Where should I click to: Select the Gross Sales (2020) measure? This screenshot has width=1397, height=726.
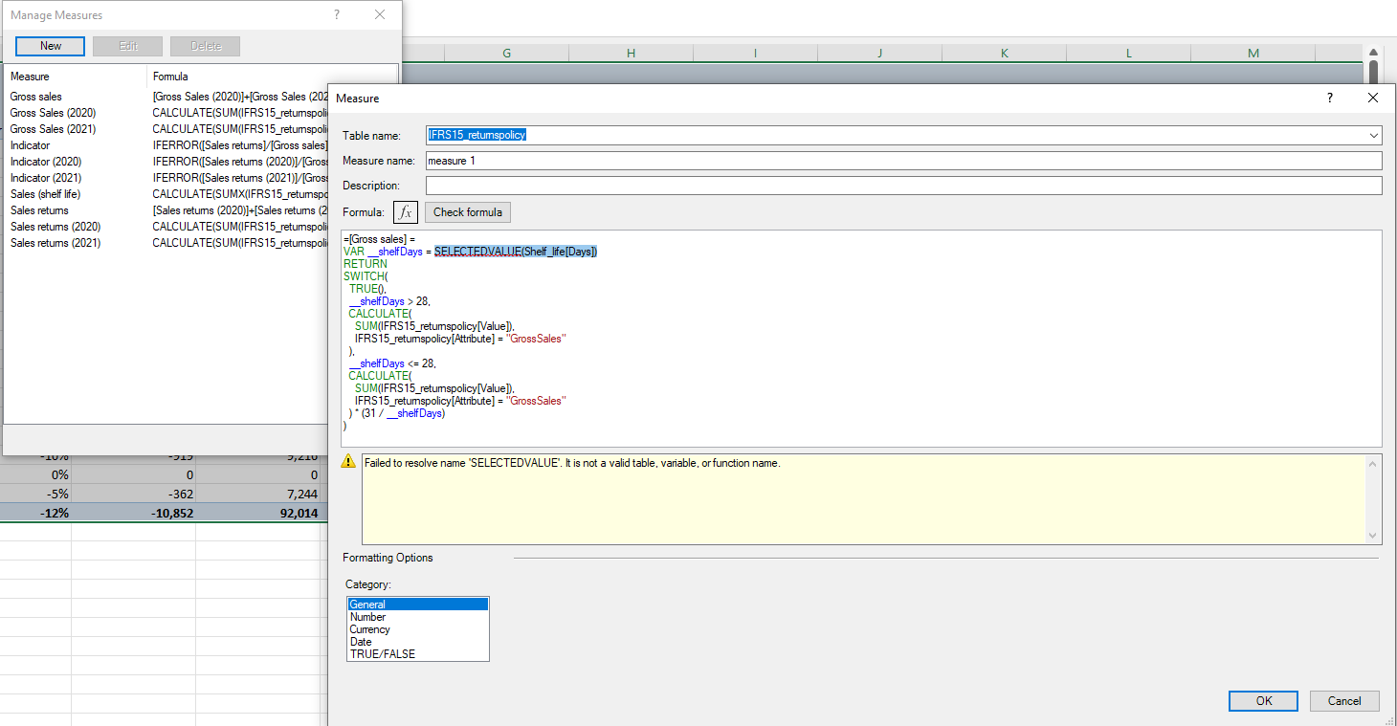[x=166, y=113]
